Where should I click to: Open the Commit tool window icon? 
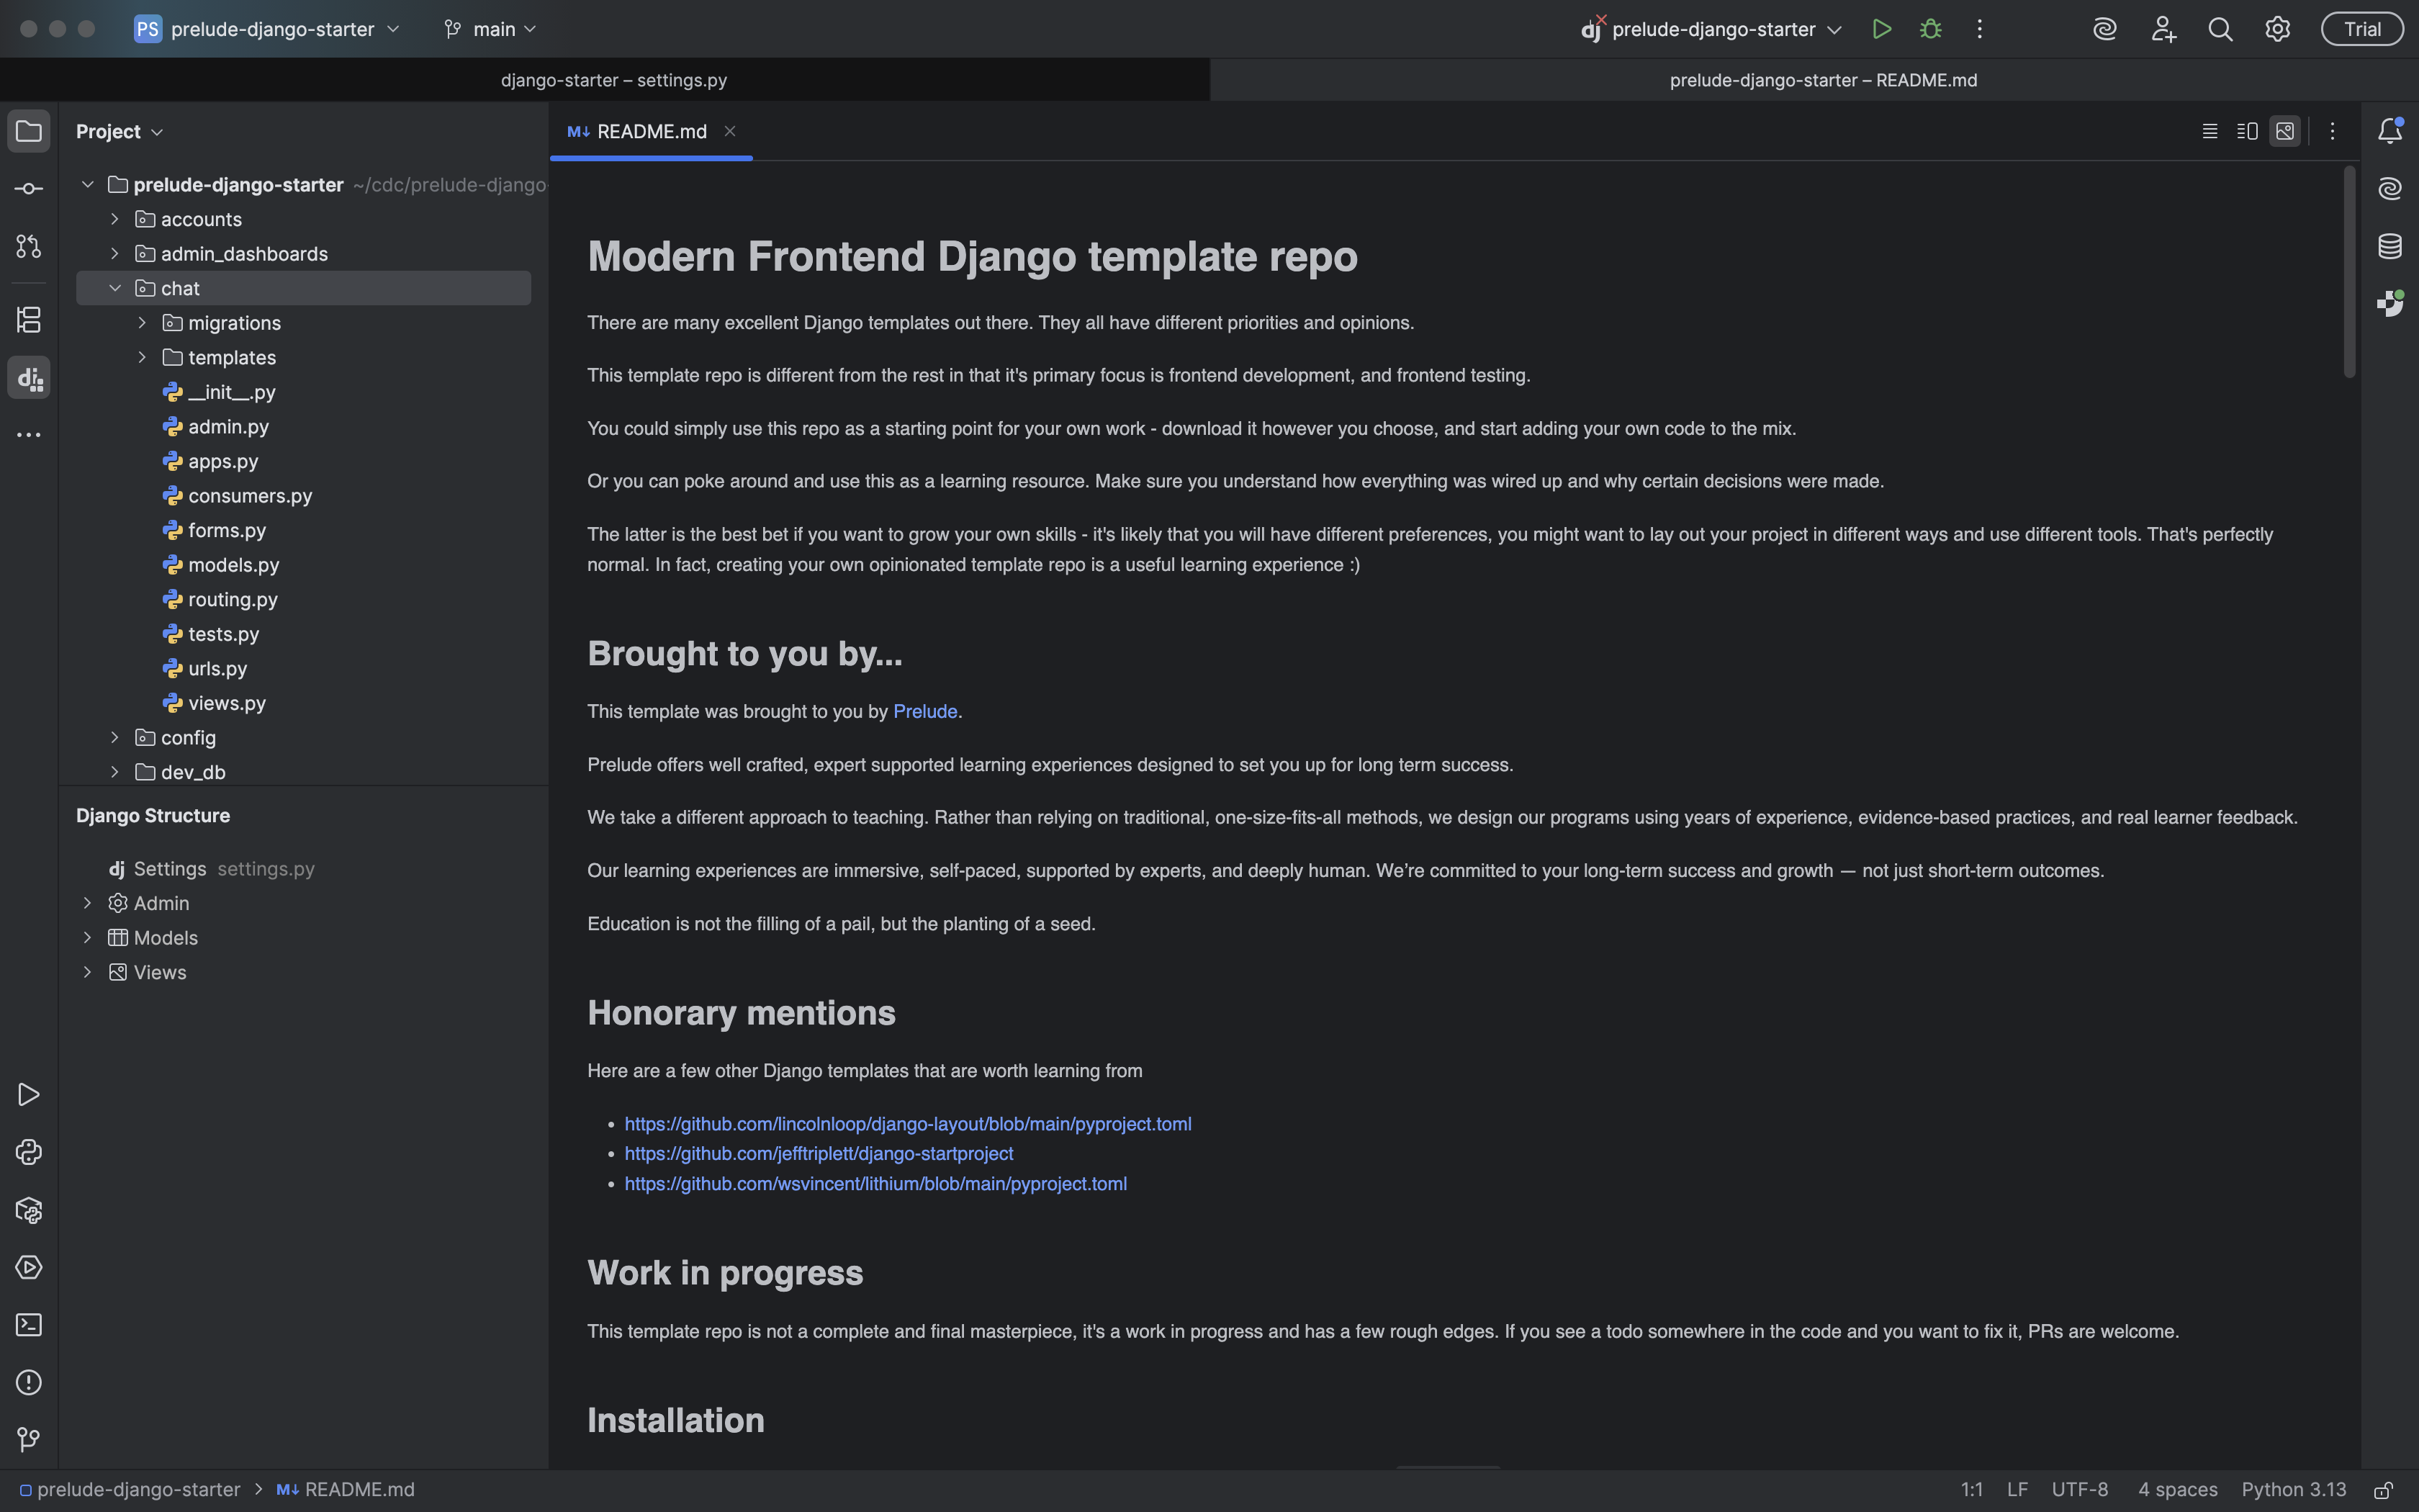point(29,189)
